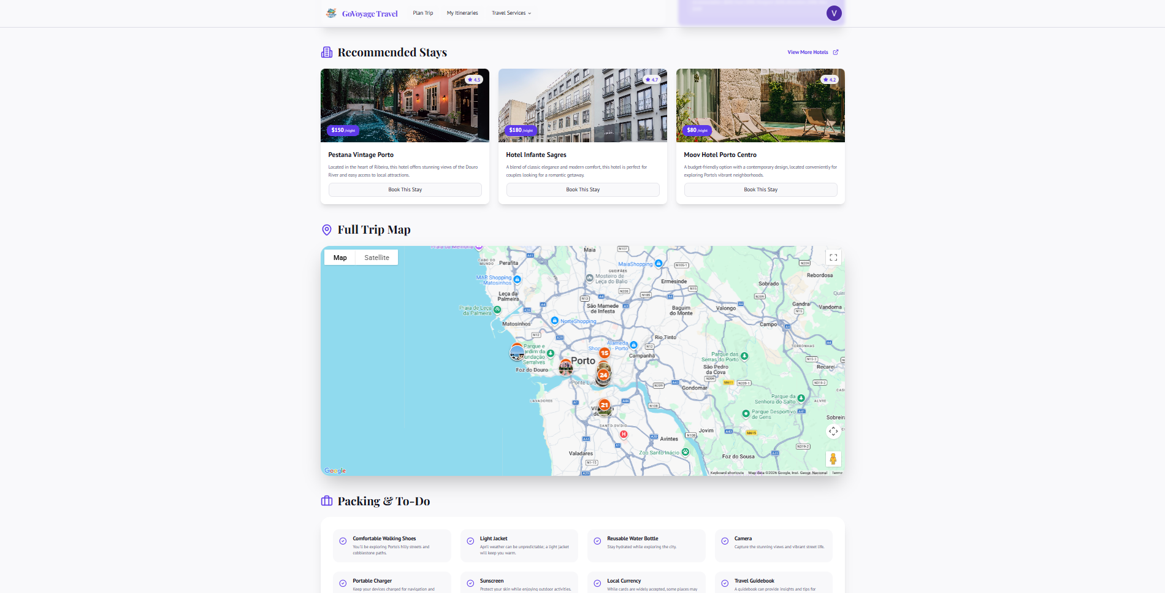Click the pan camera control on the map
The height and width of the screenshot is (593, 1165).
click(833, 431)
